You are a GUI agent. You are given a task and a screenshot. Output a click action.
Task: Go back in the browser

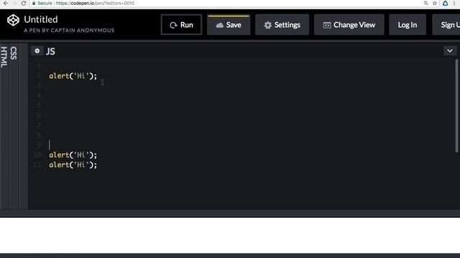6,3
